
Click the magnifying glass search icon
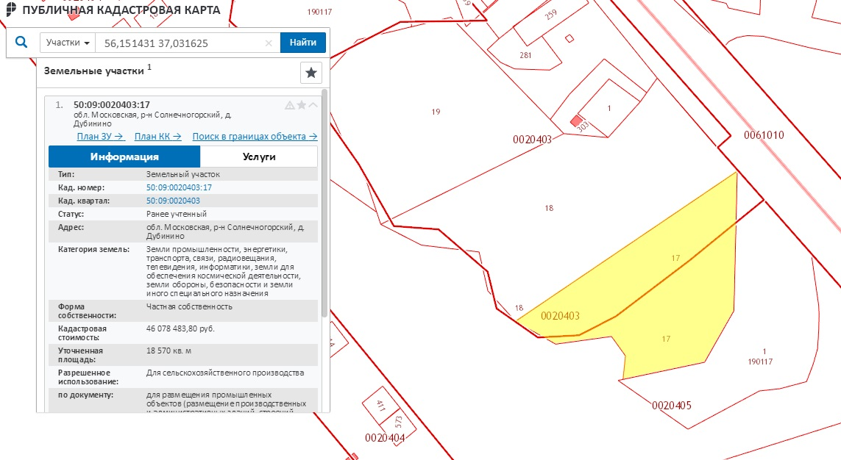click(x=21, y=43)
